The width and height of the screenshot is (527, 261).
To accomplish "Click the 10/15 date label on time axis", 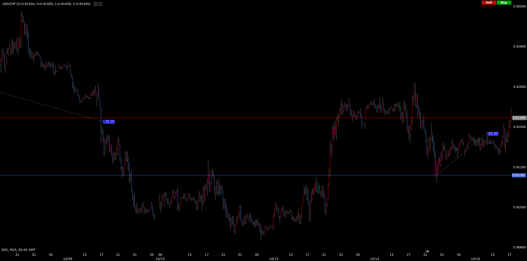I will [475, 259].
